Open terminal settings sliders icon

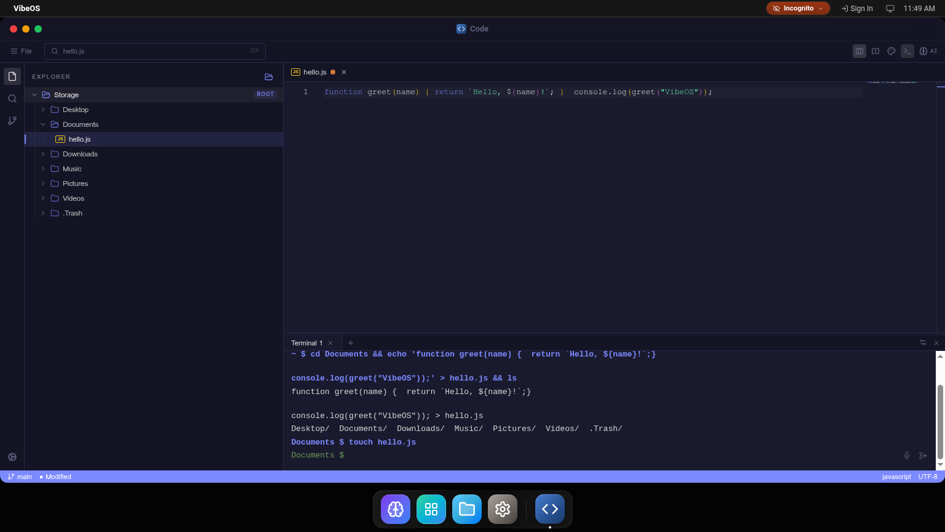pos(923,342)
